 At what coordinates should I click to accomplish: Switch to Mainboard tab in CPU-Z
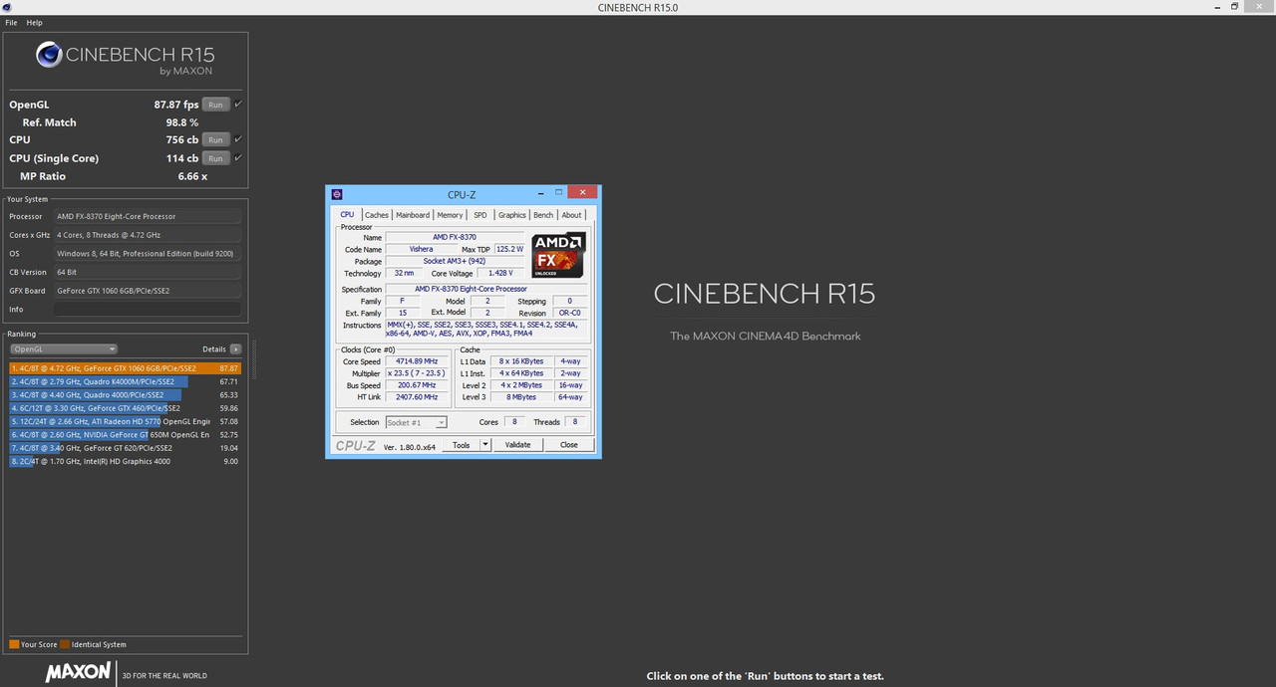pyautogui.click(x=413, y=215)
